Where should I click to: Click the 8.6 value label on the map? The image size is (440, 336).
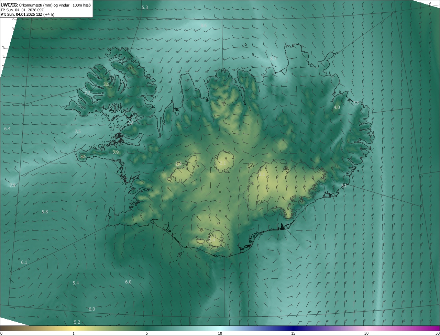(x=203, y=26)
